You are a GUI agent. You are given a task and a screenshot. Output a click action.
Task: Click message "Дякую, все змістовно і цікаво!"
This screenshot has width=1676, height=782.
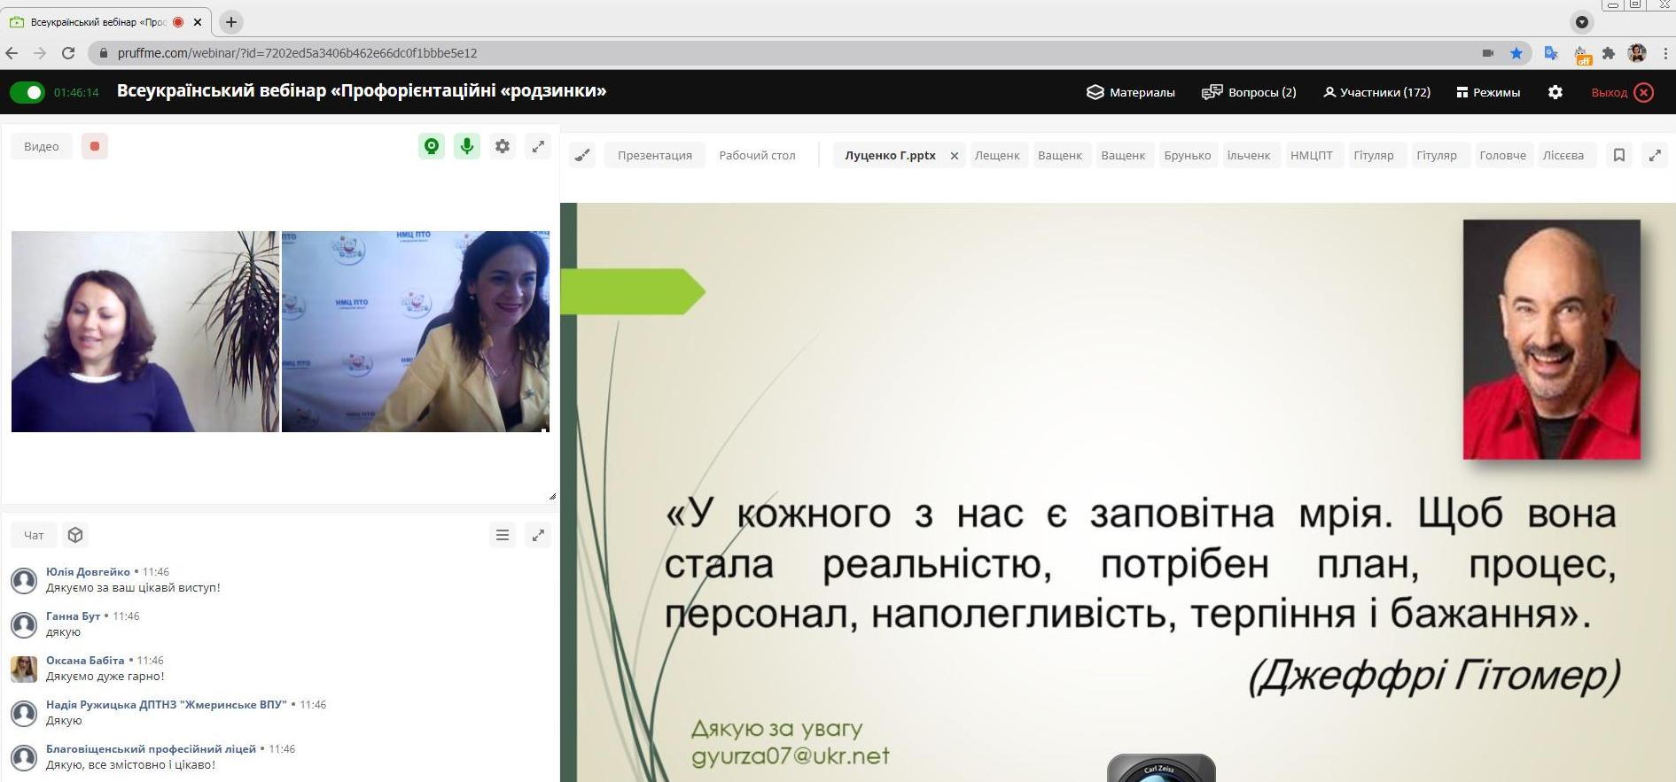[x=130, y=765]
